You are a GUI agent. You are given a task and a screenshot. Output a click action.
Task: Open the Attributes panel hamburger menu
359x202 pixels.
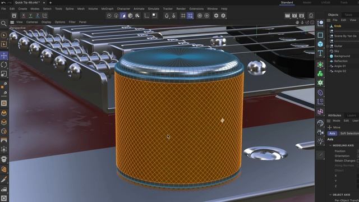click(329, 121)
